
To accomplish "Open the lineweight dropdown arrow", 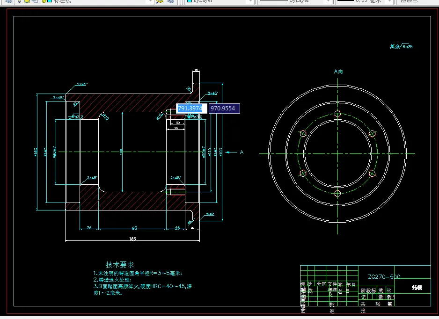I will (x=390, y=1).
